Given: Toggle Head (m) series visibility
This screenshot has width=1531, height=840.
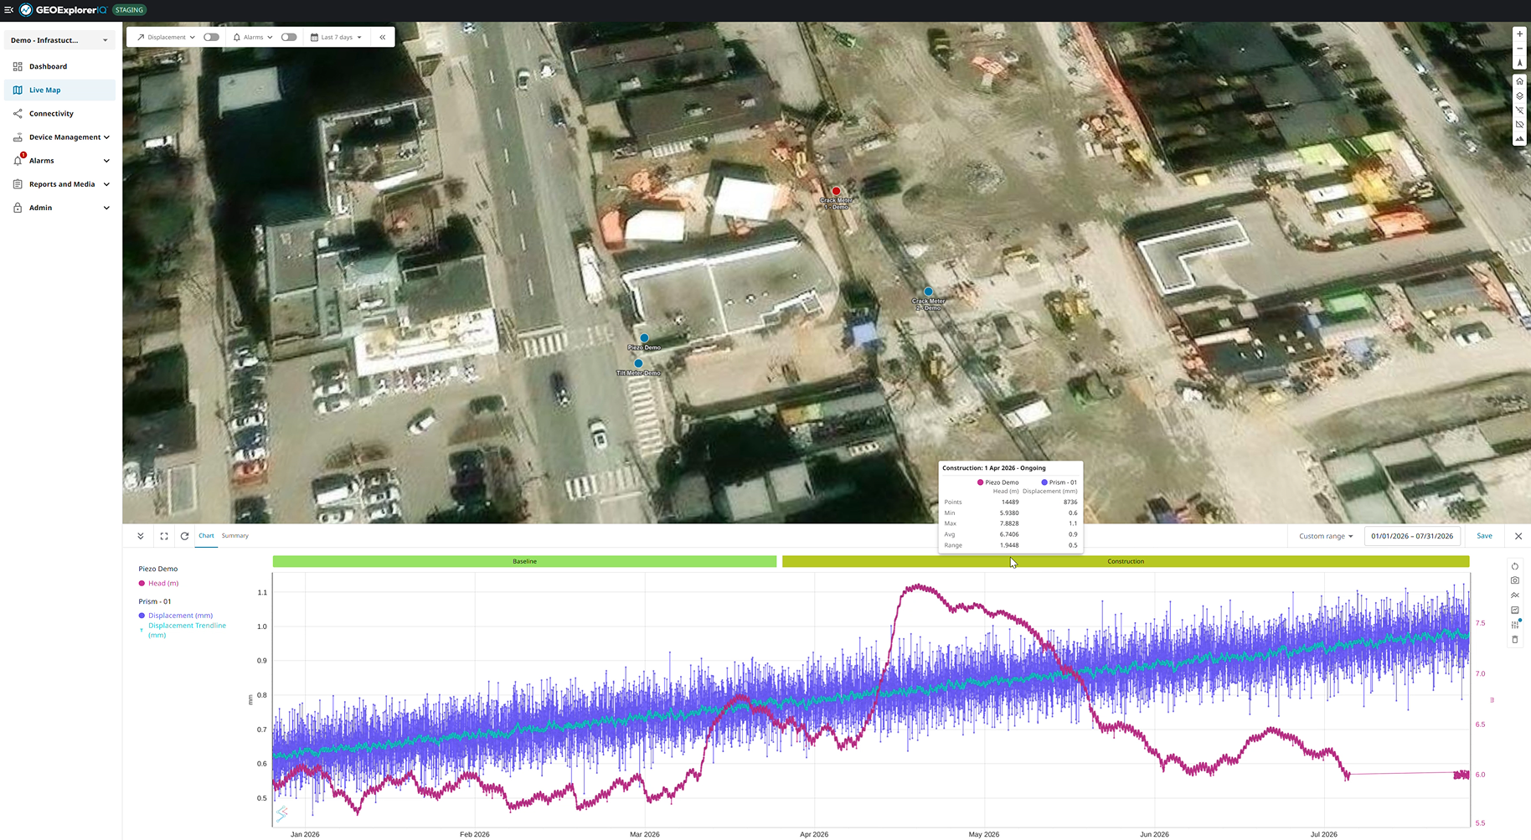Looking at the screenshot, I should [159, 583].
